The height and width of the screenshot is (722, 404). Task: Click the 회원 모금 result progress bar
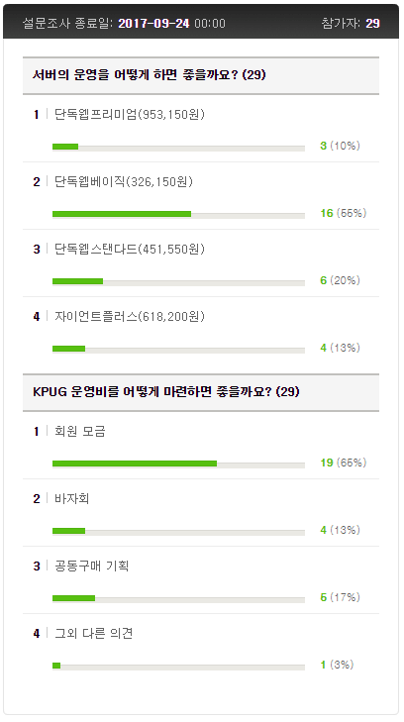[178, 464]
